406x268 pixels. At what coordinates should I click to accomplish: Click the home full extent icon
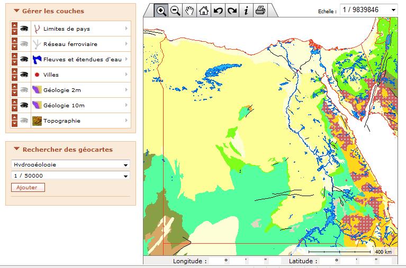pos(203,11)
